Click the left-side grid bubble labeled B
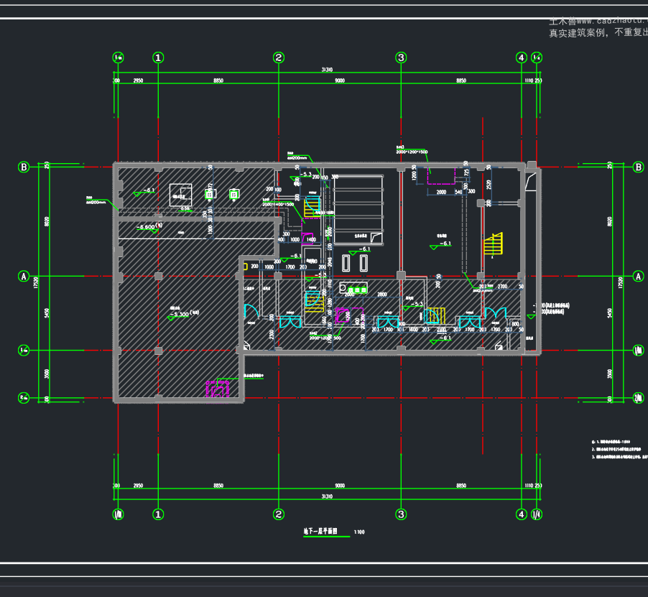This screenshot has height=597, width=648. [x=24, y=167]
